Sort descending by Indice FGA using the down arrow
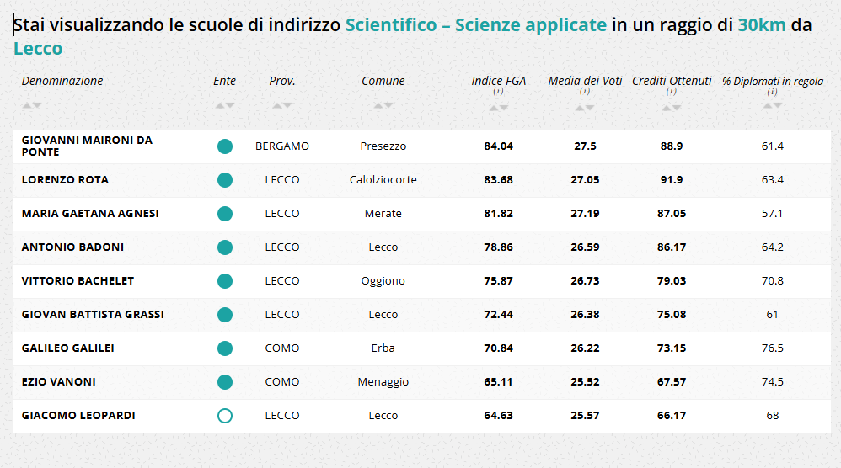 504,108
